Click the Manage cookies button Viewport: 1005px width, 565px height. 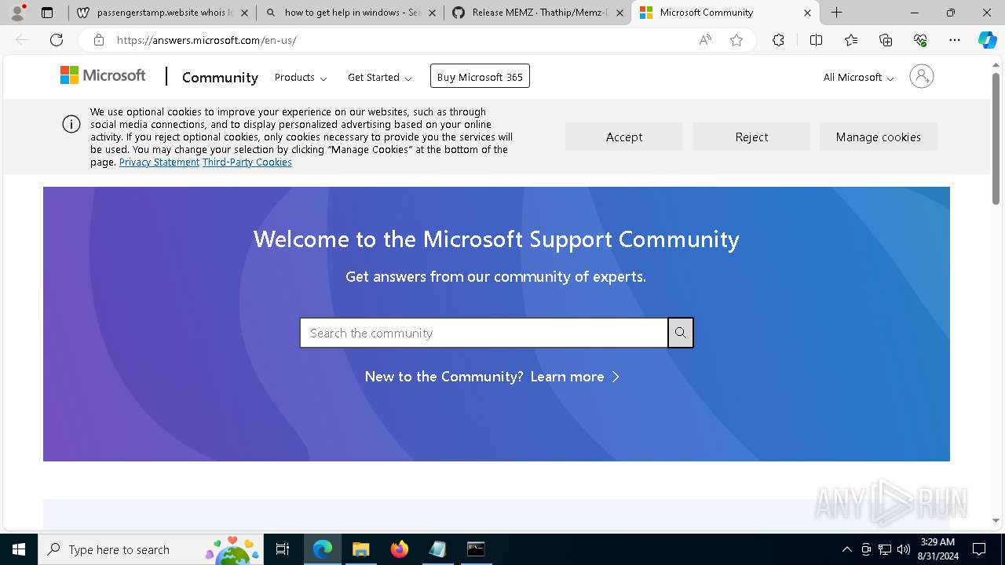click(x=879, y=137)
